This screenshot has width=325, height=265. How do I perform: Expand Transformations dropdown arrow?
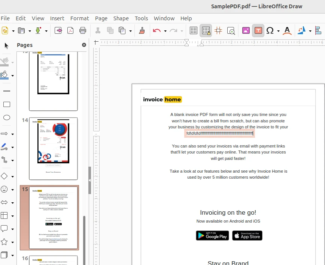pos(310,31)
